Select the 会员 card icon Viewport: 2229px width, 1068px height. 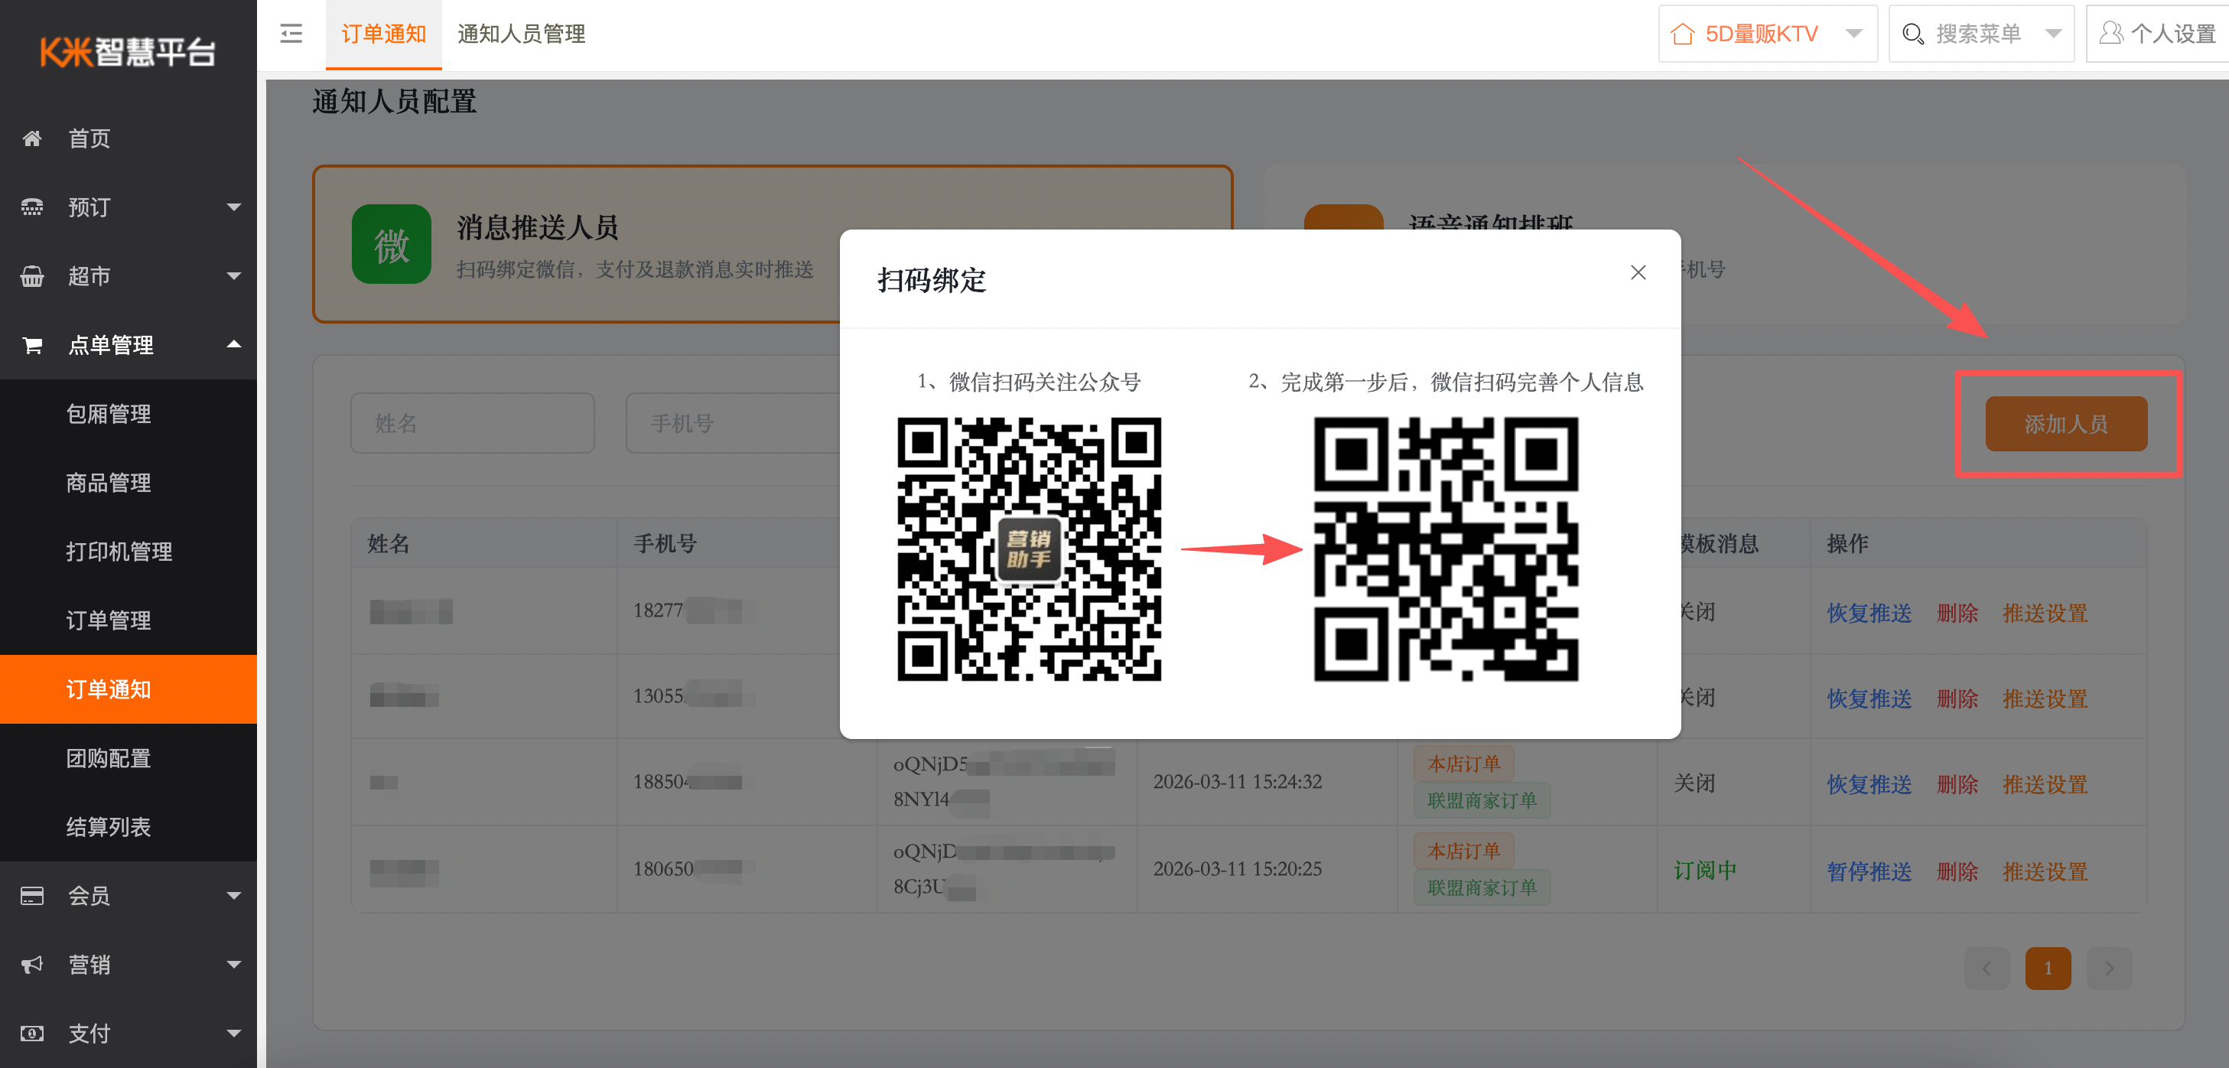32,896
